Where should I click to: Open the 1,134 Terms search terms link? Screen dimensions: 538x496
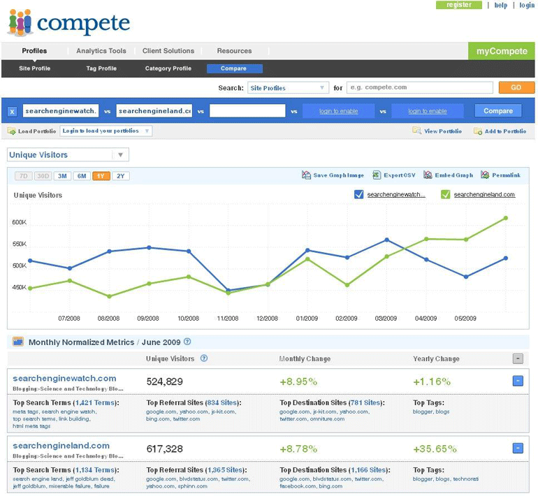[95, 470]
